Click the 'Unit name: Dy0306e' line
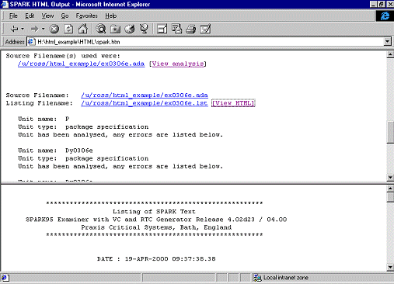394x284 pixels. pos(55,151)
